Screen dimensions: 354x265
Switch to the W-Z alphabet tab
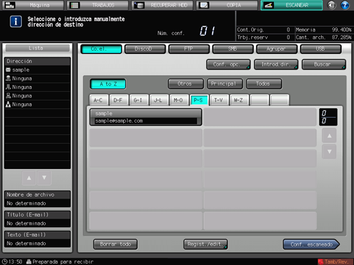[239, 100]
